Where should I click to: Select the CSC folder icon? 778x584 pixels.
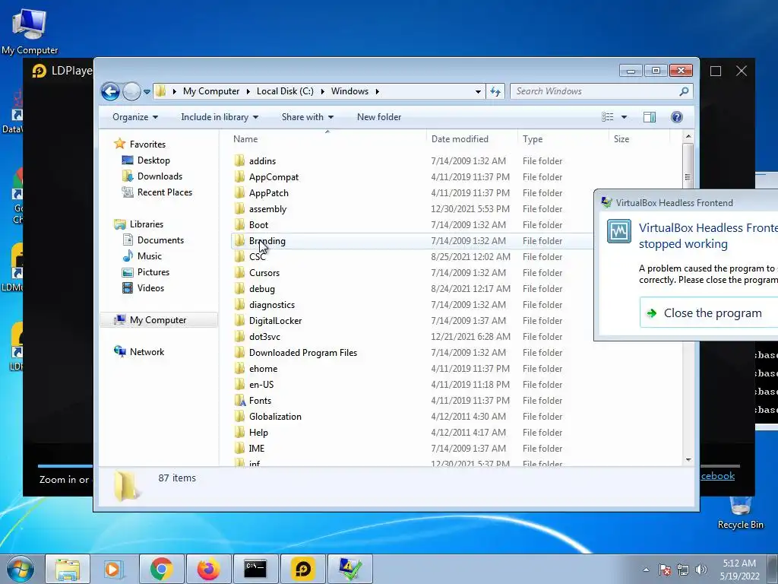[239, 256]
